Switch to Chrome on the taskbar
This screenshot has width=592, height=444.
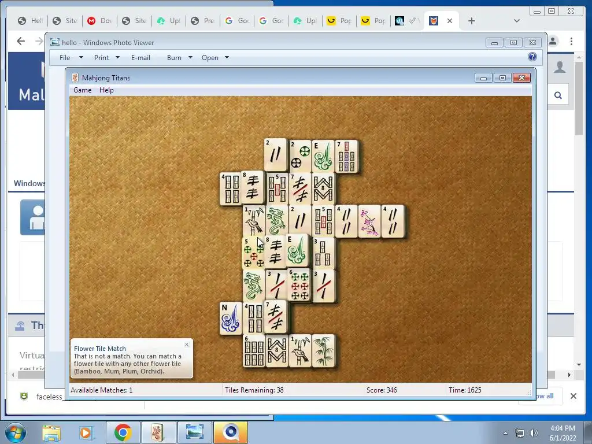(x=123, y=432)
